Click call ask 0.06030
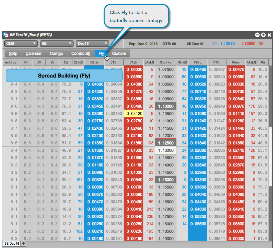The image size is (275, 251). tap(133, 70)
